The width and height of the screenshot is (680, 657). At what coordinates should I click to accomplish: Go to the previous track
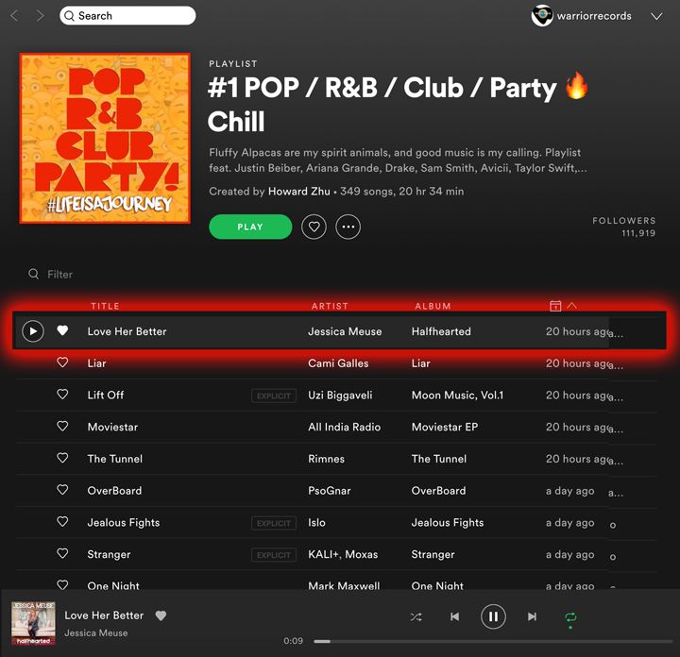point(454,616)
